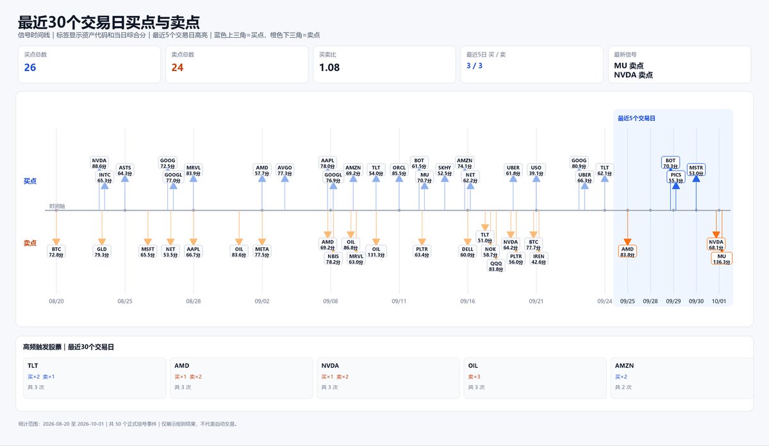Select the AAPL 66.7分 sell label

click(194, 251)
